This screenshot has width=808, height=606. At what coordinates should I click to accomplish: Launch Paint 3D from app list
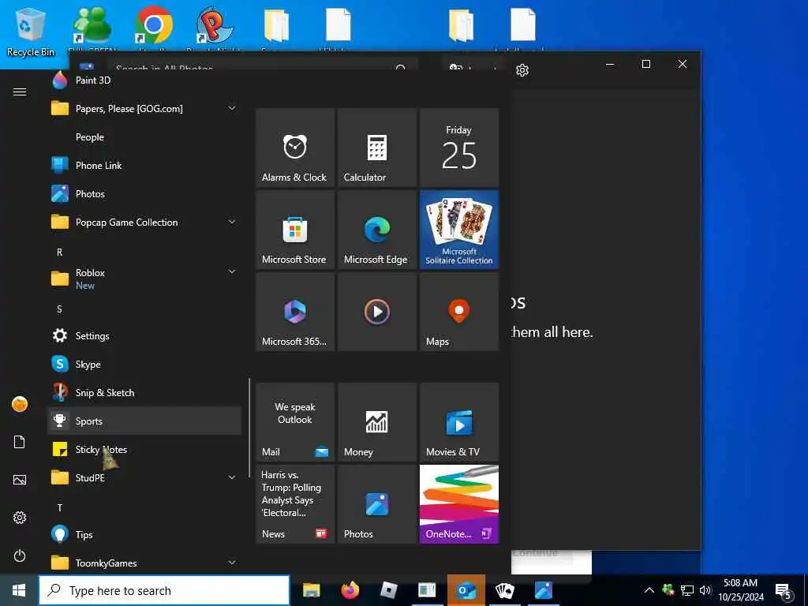[x=144, y=80]
